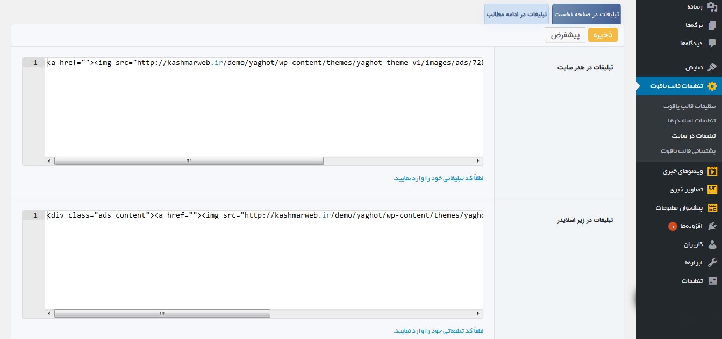
Task: Open the کاربران menu item
Action: click(679, 244)
